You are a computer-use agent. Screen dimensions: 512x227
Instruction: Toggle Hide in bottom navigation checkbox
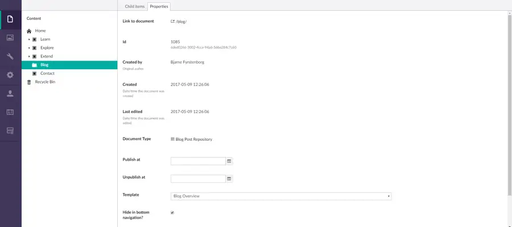[x=172, y=213]
